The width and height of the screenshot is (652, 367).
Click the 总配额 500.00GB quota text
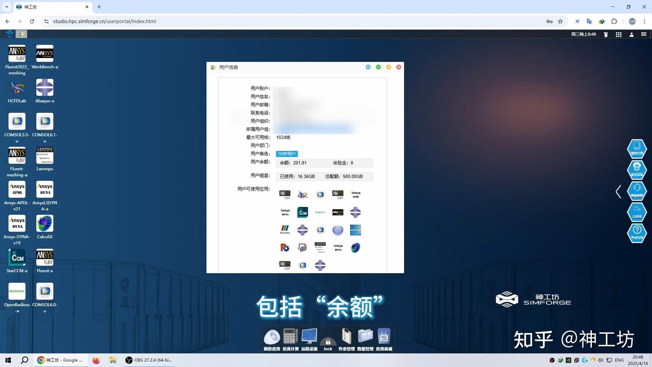pos(344,177)
